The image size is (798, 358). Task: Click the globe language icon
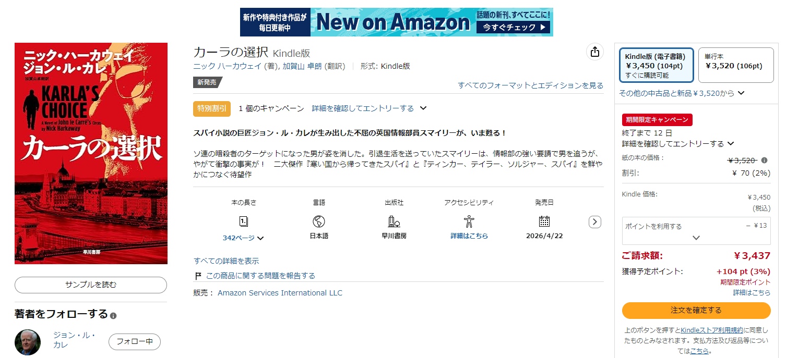point(319,221)
